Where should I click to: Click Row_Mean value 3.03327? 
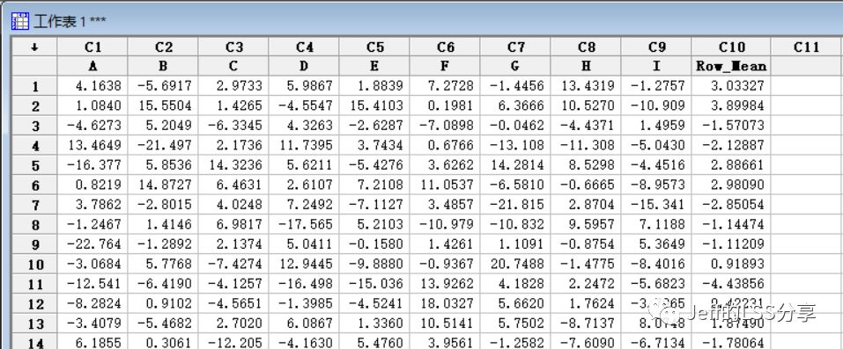pos(730,86)
